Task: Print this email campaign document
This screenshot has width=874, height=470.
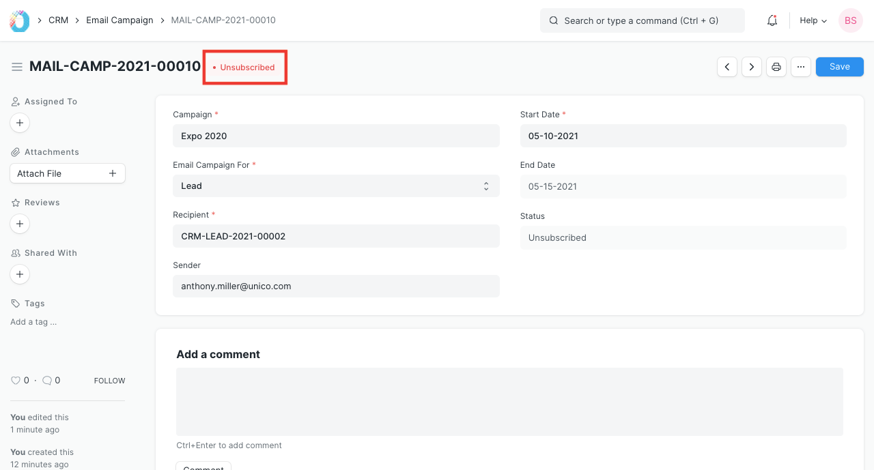Action: pos(776,67)
